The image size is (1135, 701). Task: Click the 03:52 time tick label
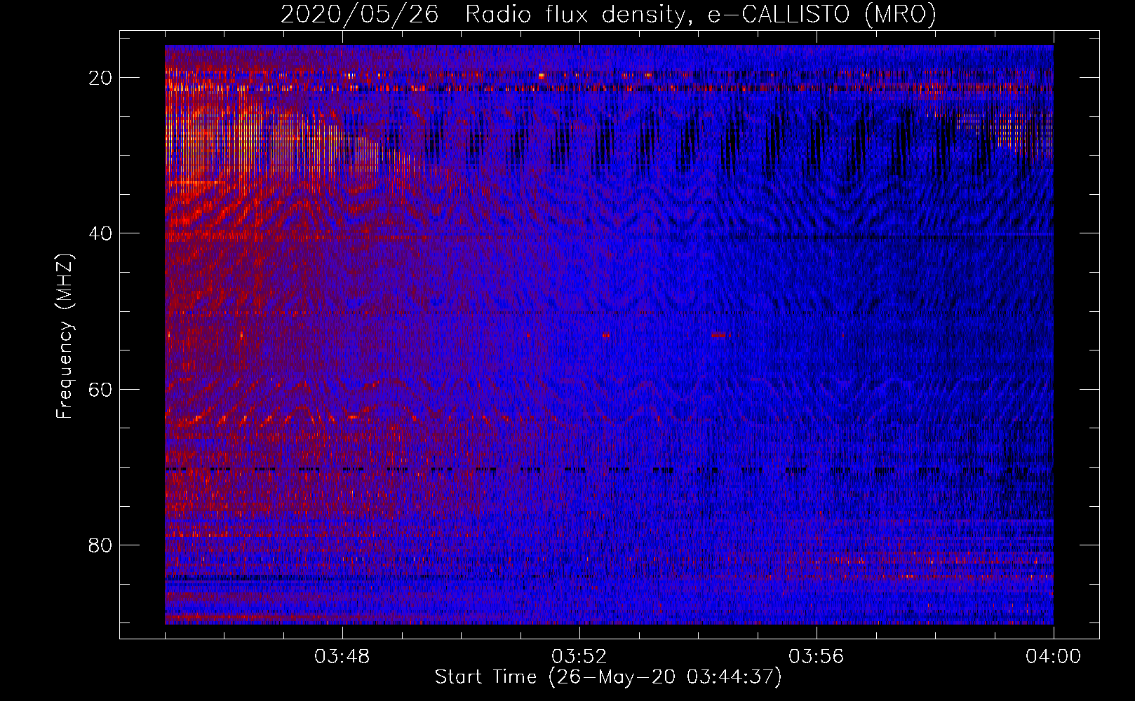579,657
